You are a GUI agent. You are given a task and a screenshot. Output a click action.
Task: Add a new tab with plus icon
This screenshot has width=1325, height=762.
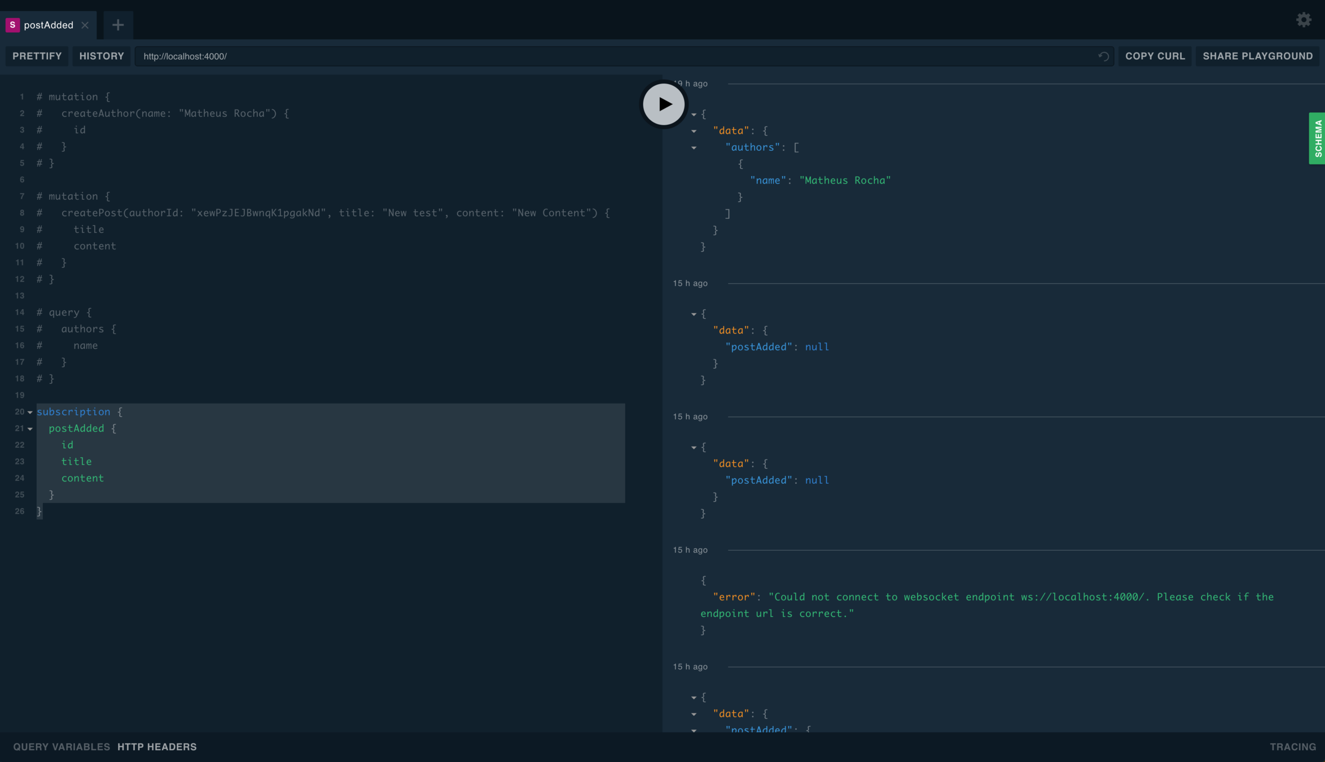click(x=118, y=25)
